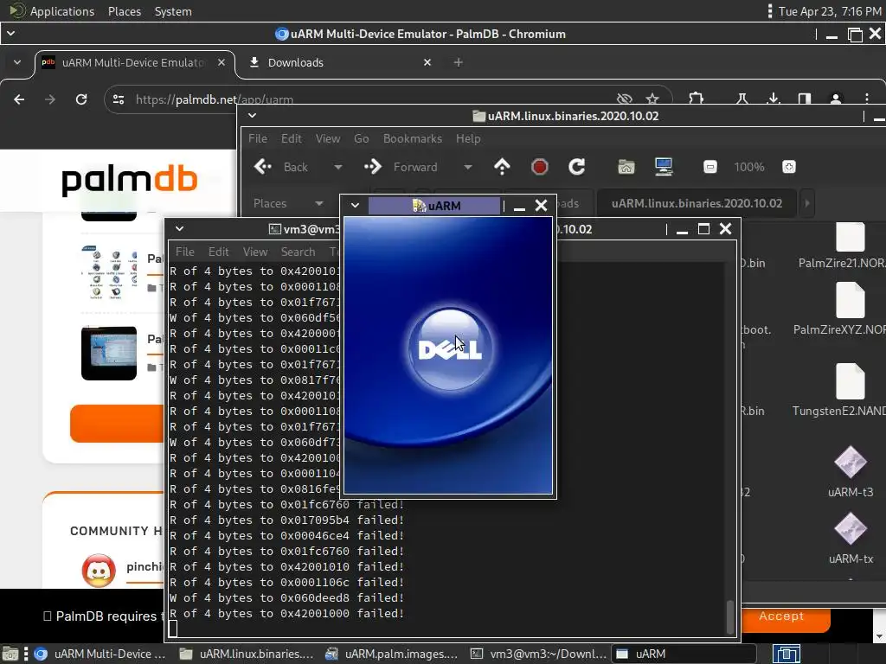The width and height of the screenshot is (886, 664).
Task: Open the Places menu in the top panel
Action: (x=125, y=11)
